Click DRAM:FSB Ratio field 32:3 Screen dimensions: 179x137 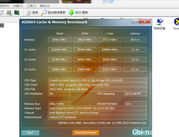135,104
